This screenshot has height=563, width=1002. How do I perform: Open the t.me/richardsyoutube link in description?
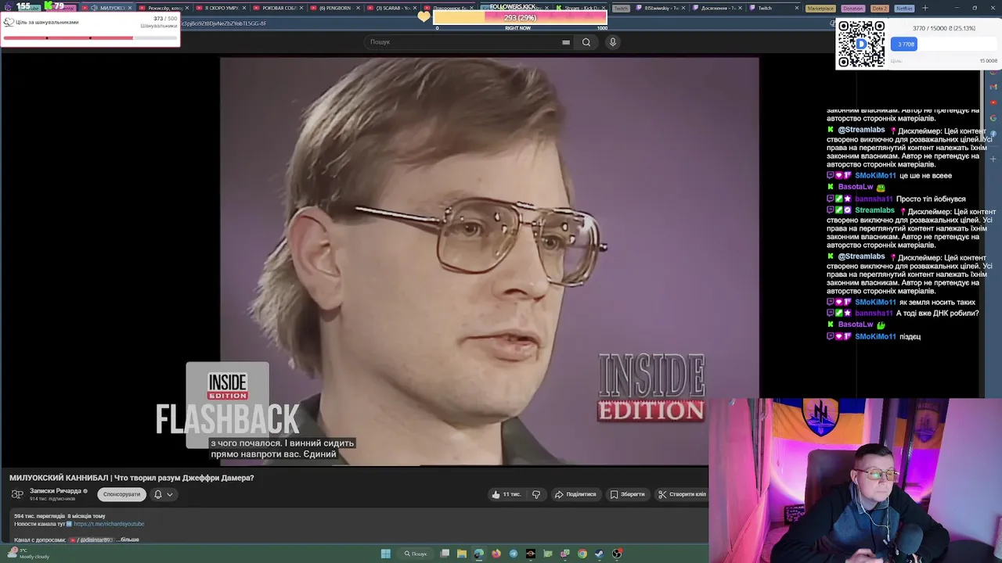(109, 524)
